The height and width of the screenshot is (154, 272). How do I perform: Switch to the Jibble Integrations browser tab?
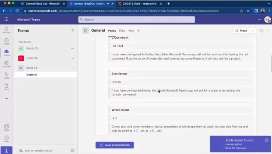[139, 4]
